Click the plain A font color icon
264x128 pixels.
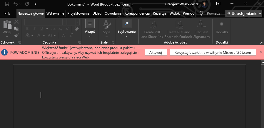39,35
